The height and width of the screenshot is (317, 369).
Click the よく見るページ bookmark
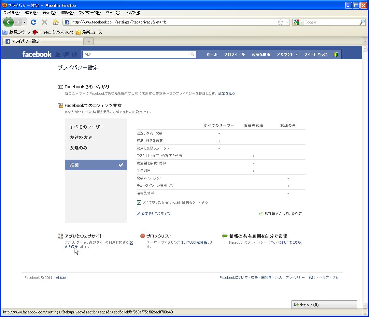(x=17, y=32)
